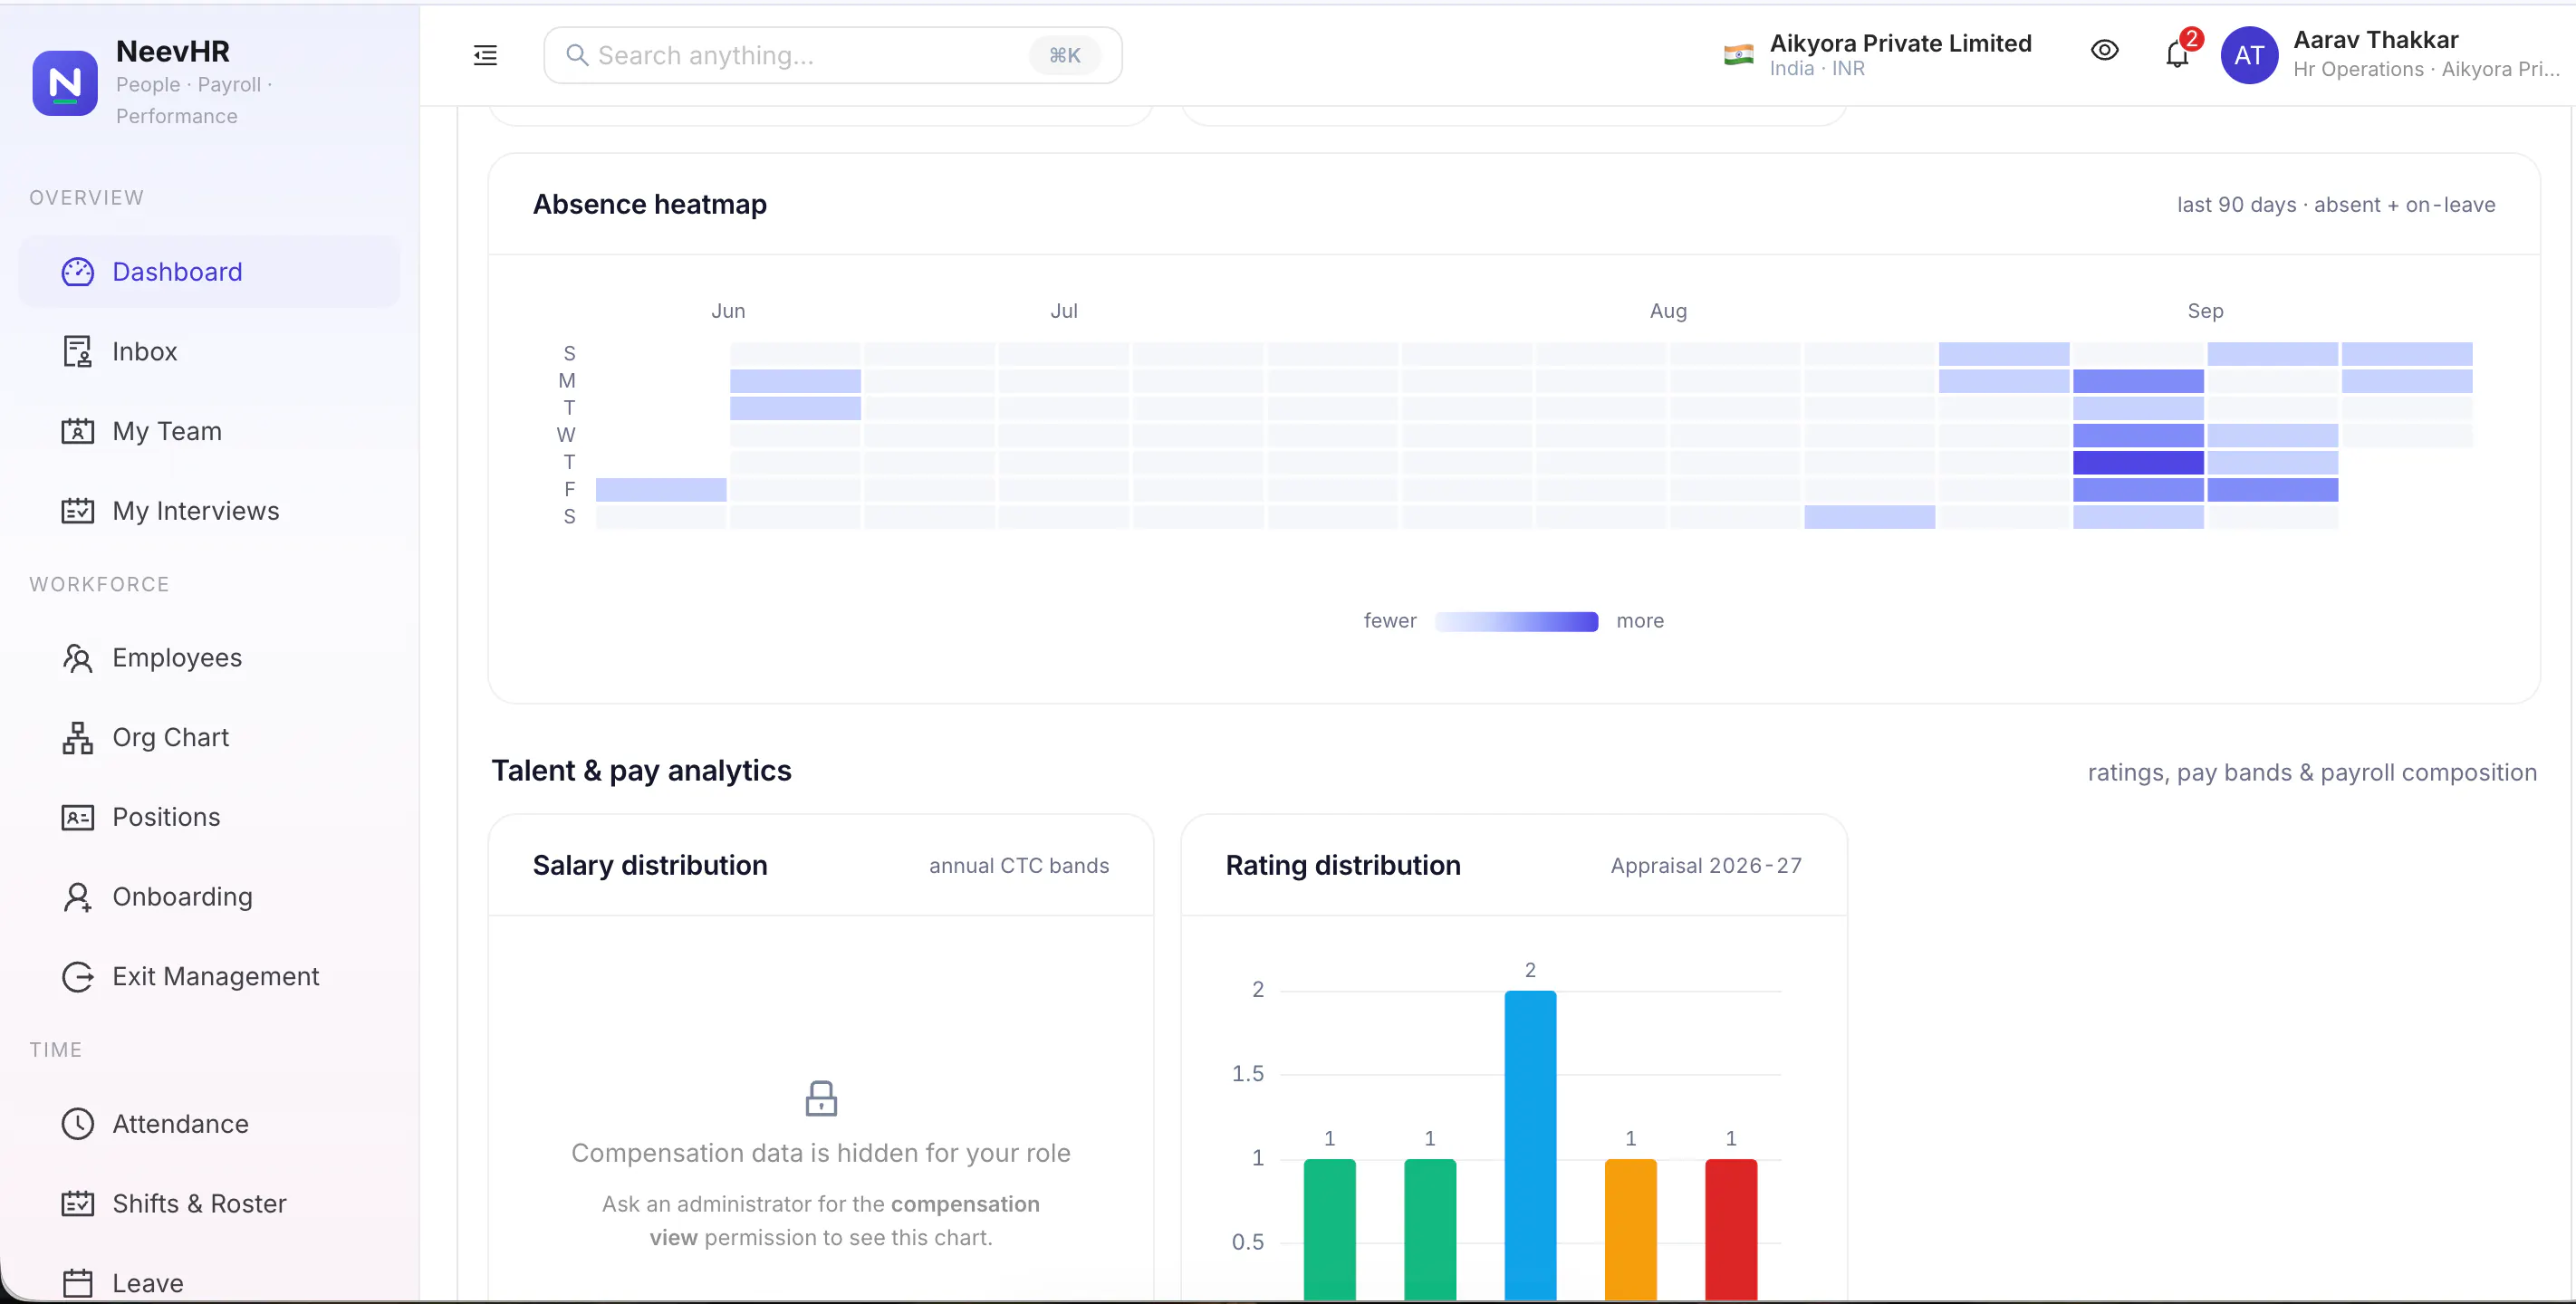The width and height of the screenshot is (2576, 1304).
Task: Open Shifts & Roster
Action: [210, 1204]
